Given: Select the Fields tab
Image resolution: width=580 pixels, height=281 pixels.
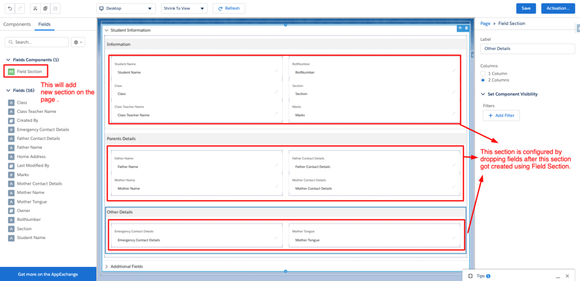Looking at the screenshot, I should tap(44, 24).
